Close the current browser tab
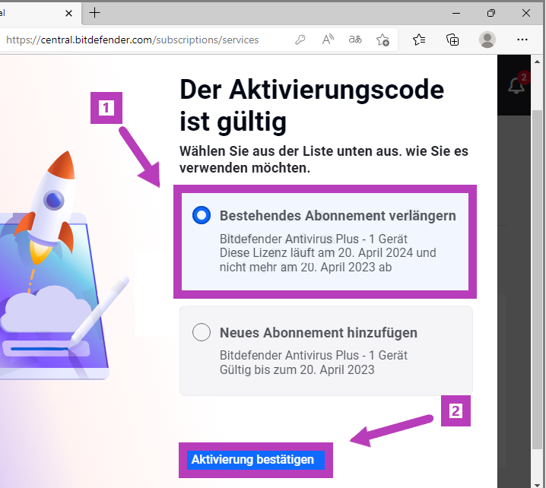 (x=68, y=13)
